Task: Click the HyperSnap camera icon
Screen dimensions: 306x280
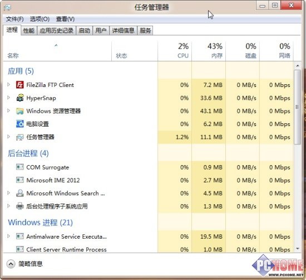Action: [20, 98]
